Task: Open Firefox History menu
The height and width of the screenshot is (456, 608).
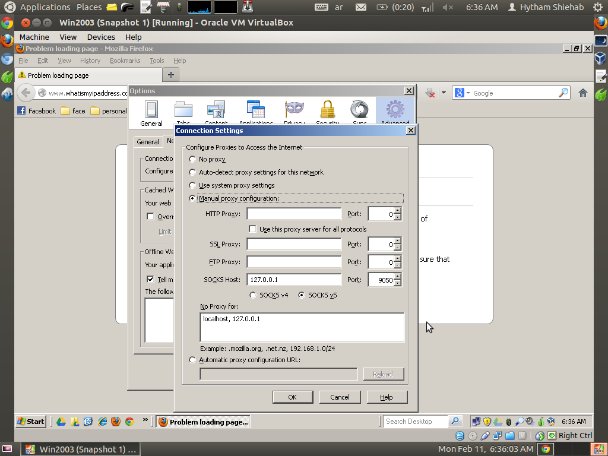Action: pyautogui.click(x=90, y=61)
